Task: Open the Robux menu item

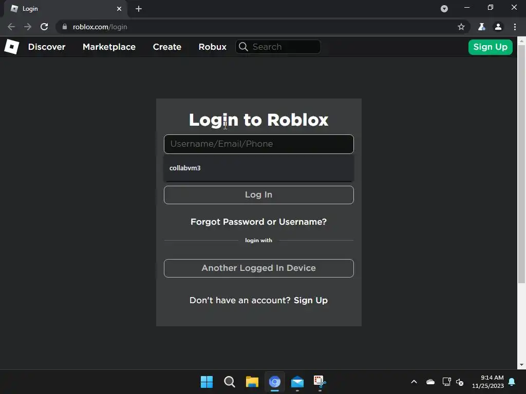Action: [x=212, y=47]
